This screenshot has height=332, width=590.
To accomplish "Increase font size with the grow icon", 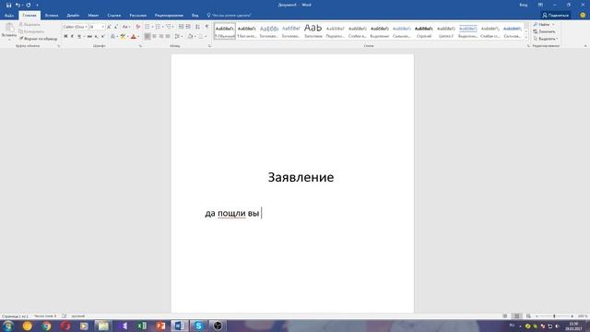I will pos(109,27).
